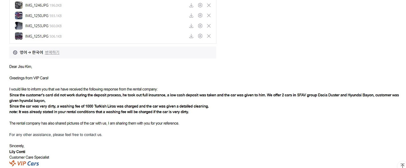Remove the IMG_1253.JPG attachment with X
This screenshot has height=168, width=406.
tap(209, 26)
